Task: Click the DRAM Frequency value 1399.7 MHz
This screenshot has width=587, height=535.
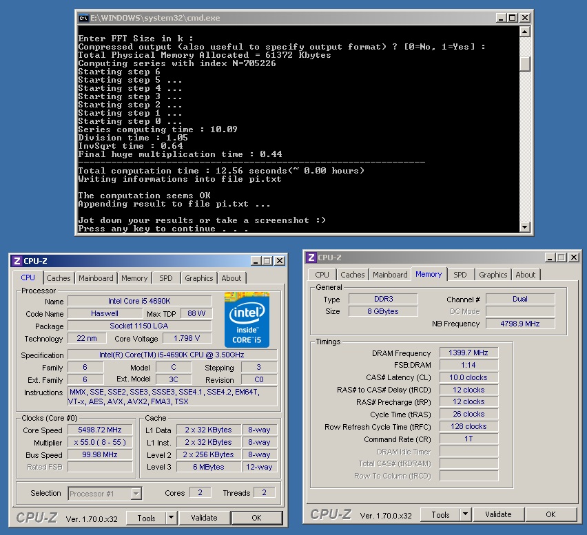Action: pyautogui.click(x=468, y=353)
